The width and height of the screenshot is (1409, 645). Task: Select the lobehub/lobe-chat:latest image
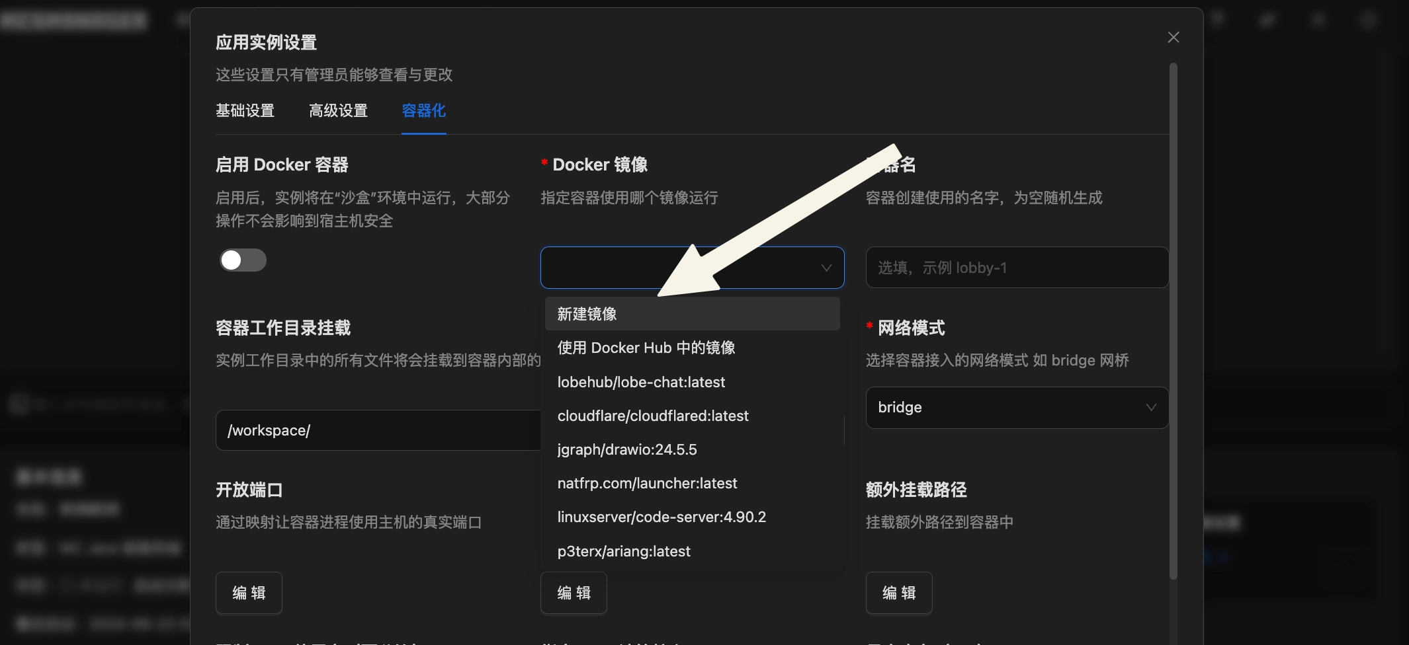point(641,382)
